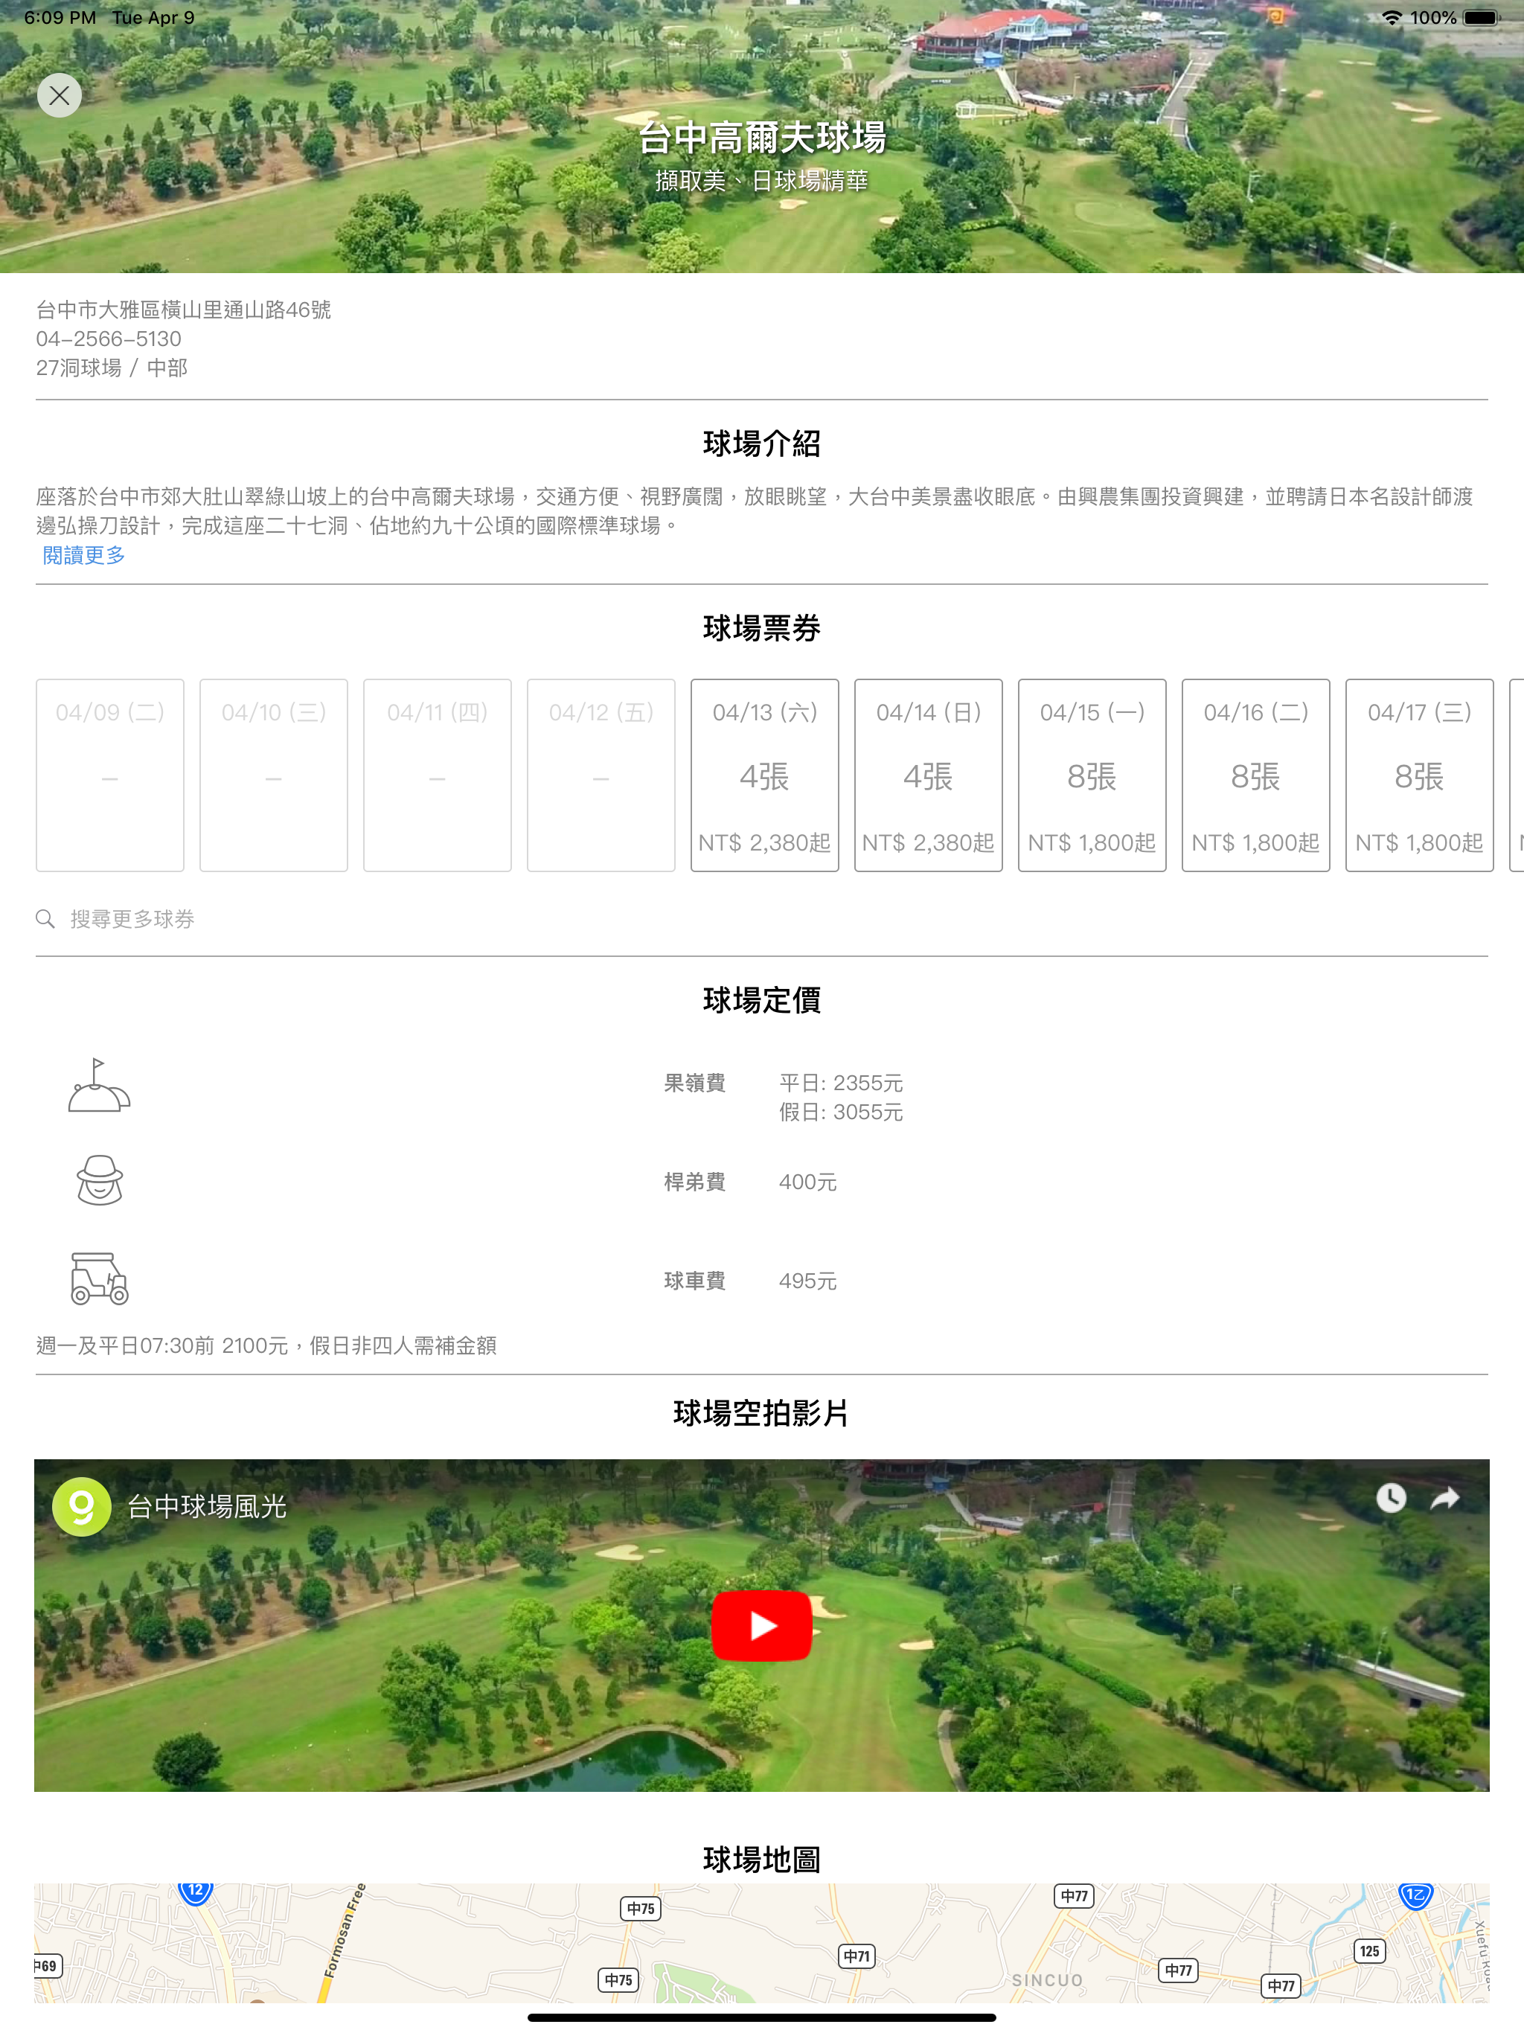Viewport: 1524px width, 2033px height.
Task: Tap the disabled 04/09 (二) date card
Action: (x=110, y=775)
